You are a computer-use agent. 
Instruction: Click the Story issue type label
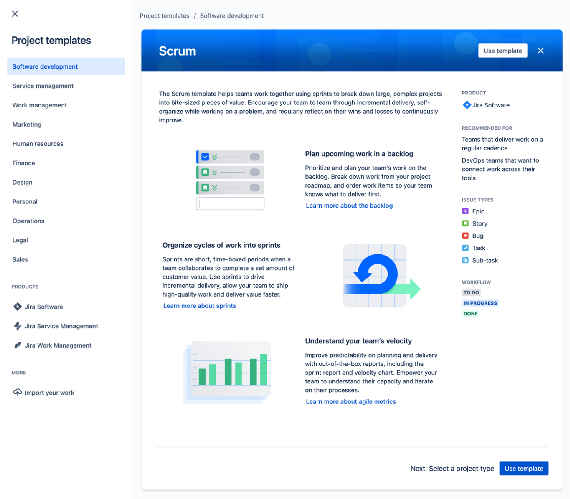[480, 224]
